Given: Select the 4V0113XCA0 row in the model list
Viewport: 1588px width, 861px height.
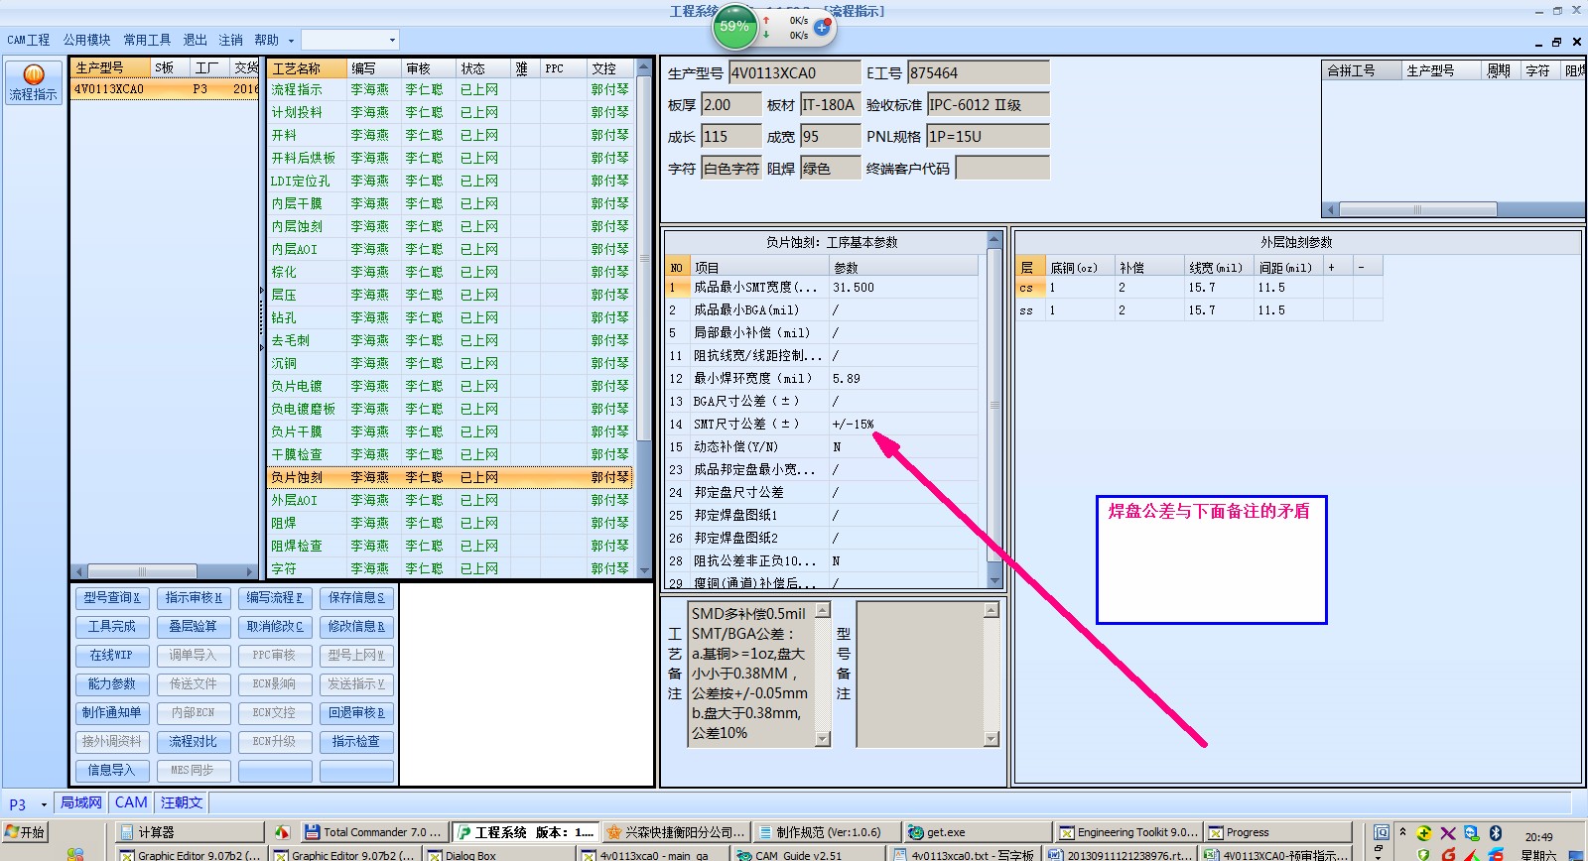Looking at the screenshot, I should pyautogui.click(x=164, y=88).
